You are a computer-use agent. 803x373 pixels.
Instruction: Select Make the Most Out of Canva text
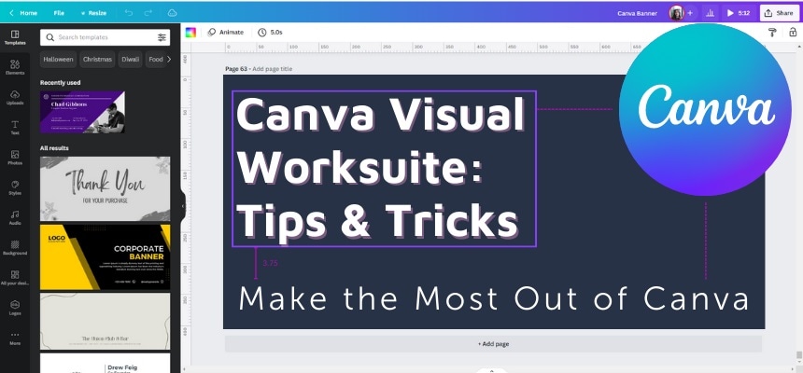(x=494, y=298)
